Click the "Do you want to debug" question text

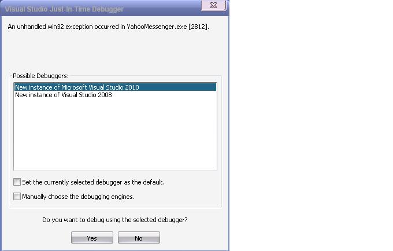coord(115,220)
